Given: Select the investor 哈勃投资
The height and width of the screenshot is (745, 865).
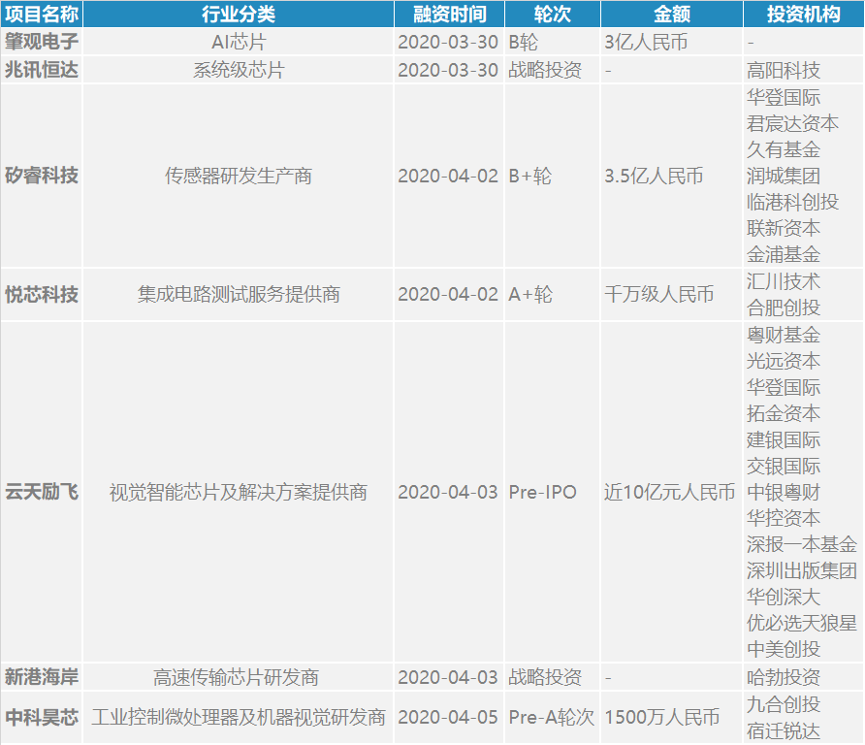Looking at the screenshot, I should tap(784, 676).
